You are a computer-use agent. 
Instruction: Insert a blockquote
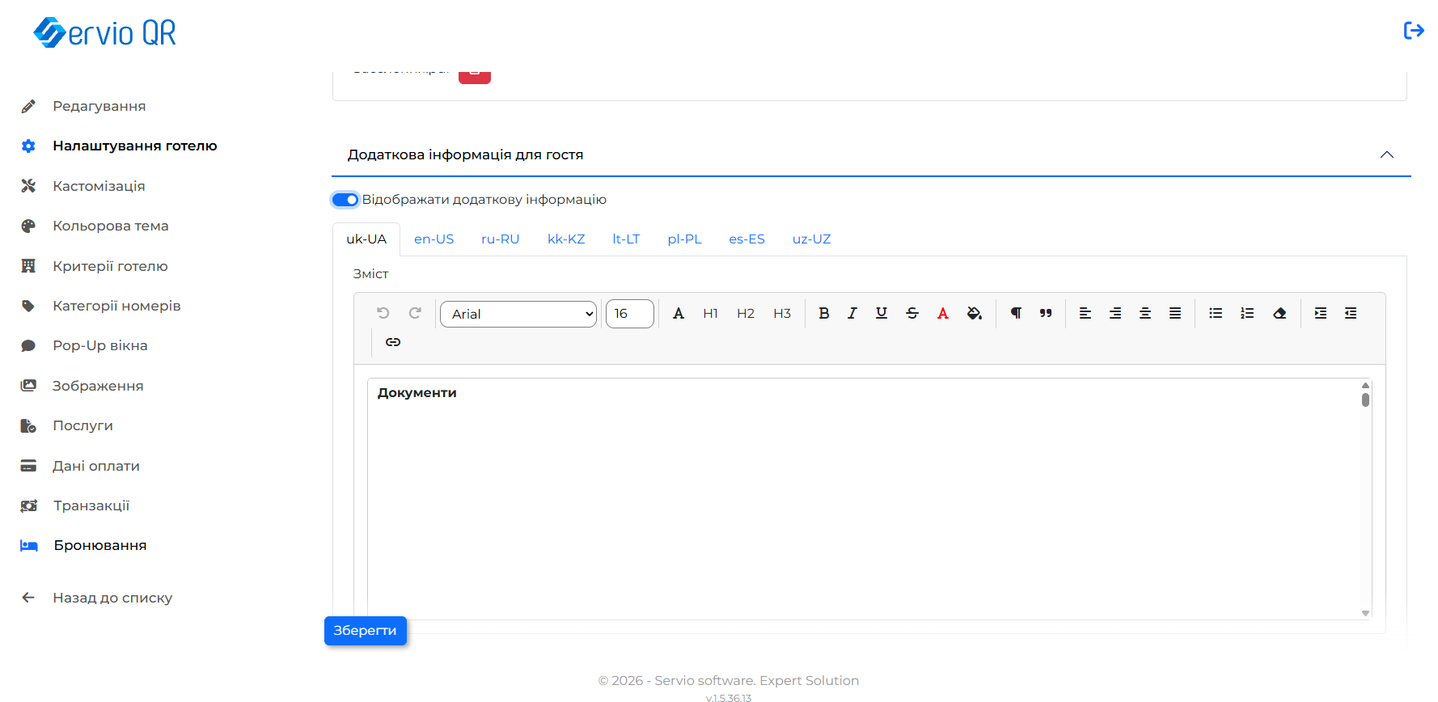[1046, 313]
